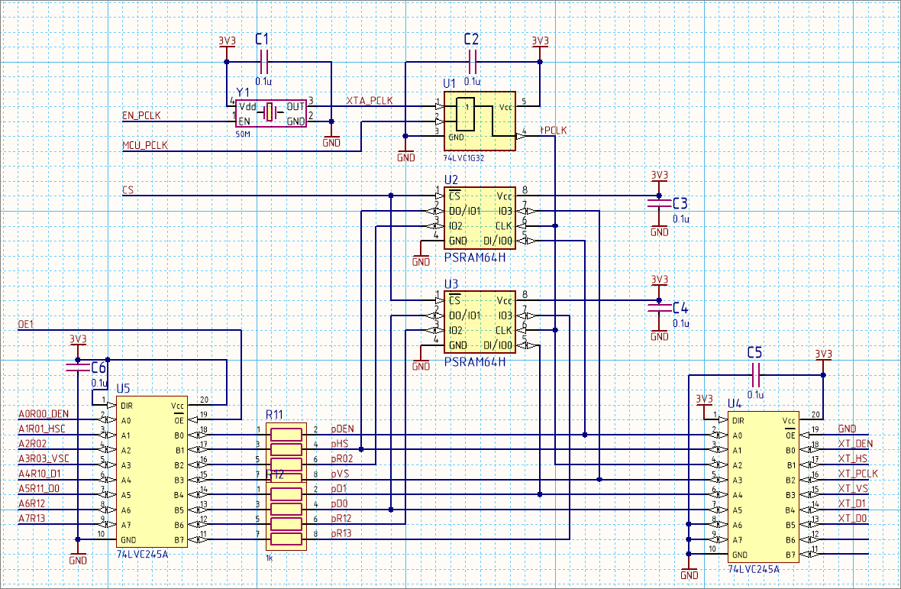Select capacitor C1 symbol
Viewport: 901px width, 589px height.
click(264, 62)
